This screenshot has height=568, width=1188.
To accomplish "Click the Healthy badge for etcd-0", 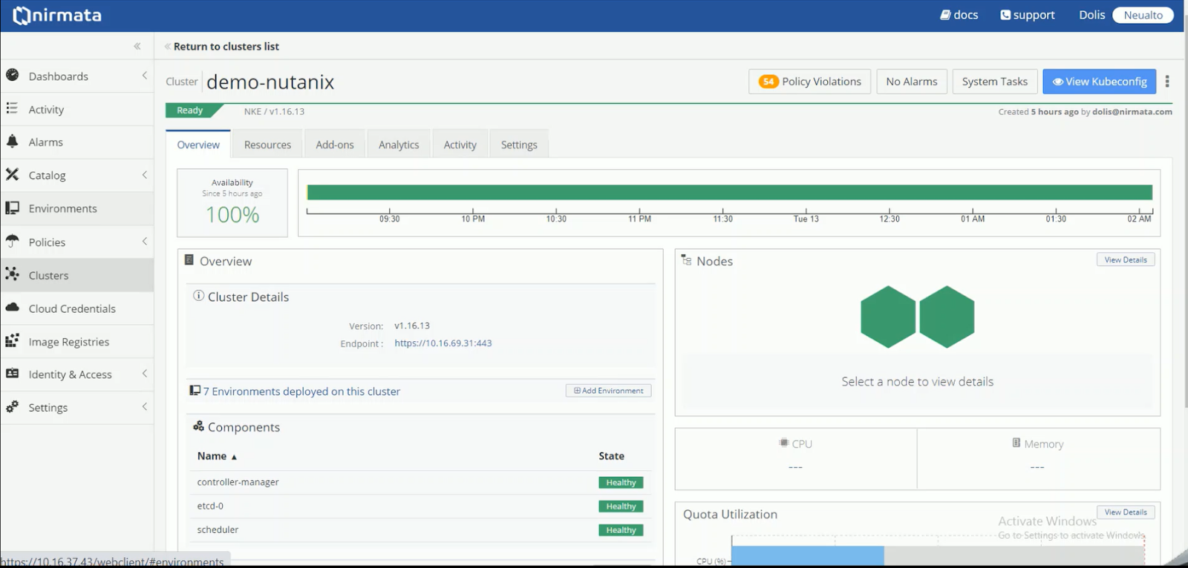I will 621,506.
